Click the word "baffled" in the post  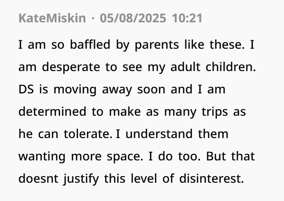tap(90, 45)
